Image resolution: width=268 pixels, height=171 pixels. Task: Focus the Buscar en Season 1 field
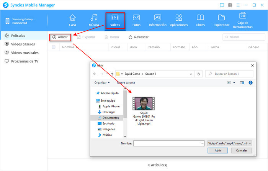(229, 74)
